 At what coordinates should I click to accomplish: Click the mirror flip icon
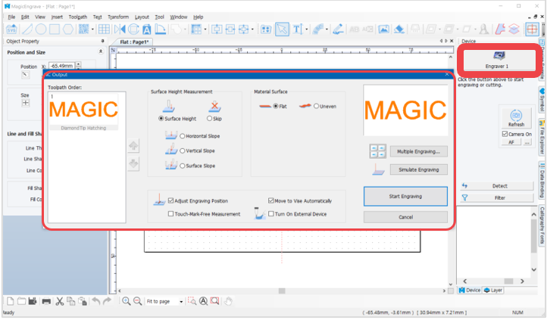click(120, 30)
